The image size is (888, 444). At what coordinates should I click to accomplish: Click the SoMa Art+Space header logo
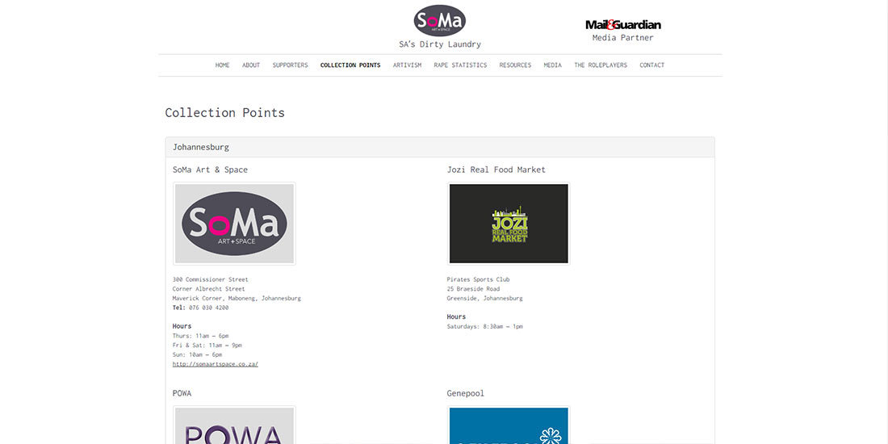(x=439, y=20)
